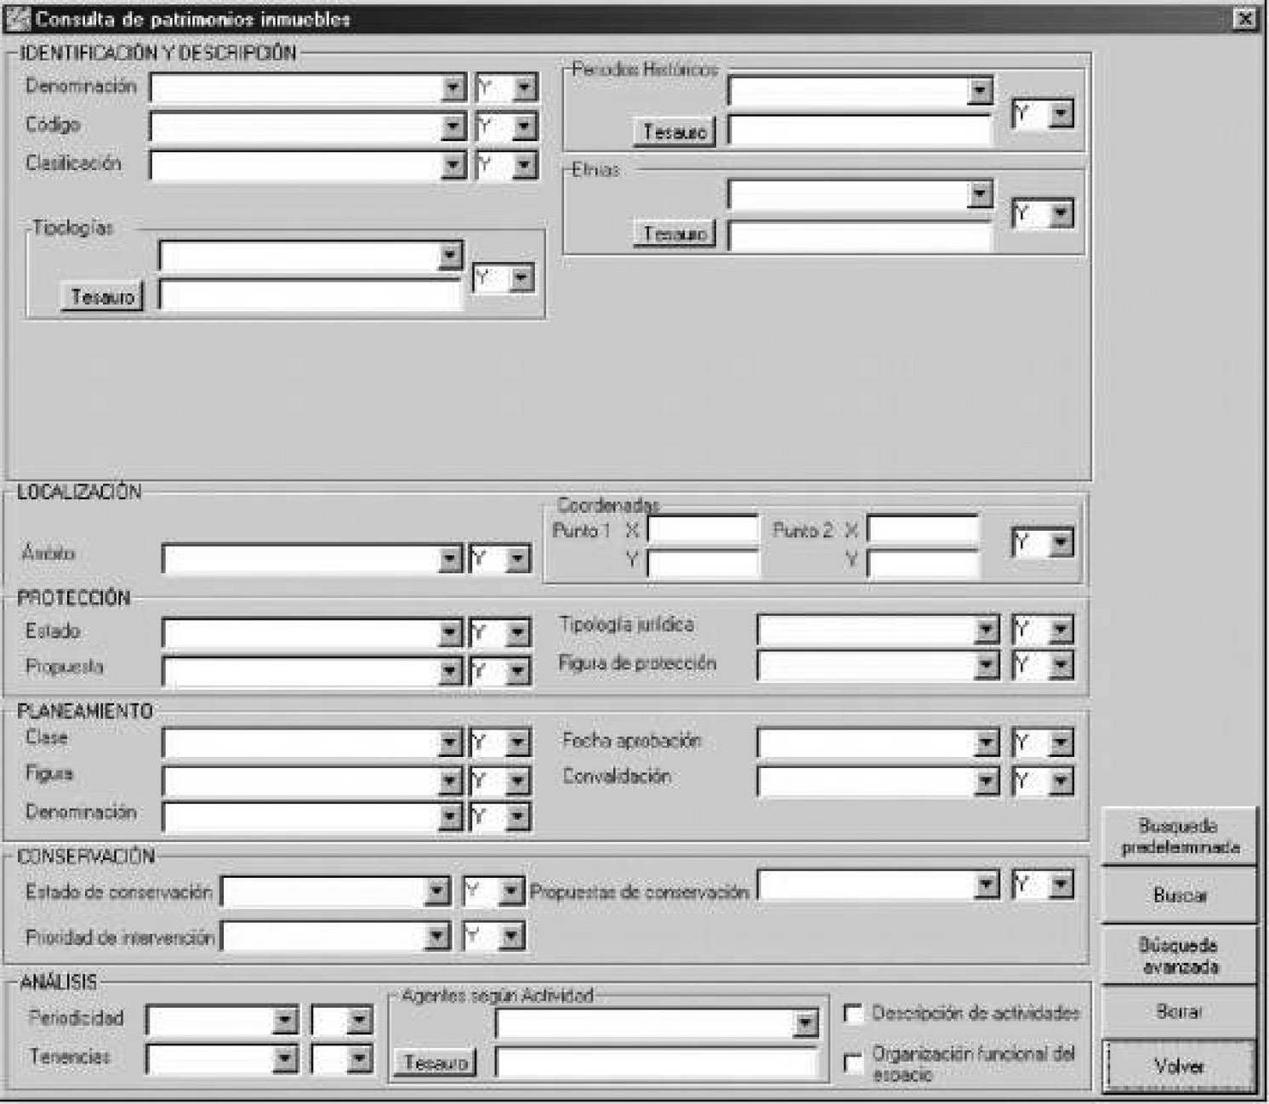Click the Tipologías Tesauro text field

(310, 296)
